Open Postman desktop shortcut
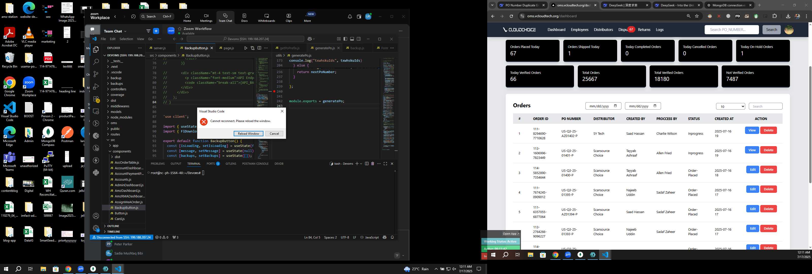 coord(67,135)
